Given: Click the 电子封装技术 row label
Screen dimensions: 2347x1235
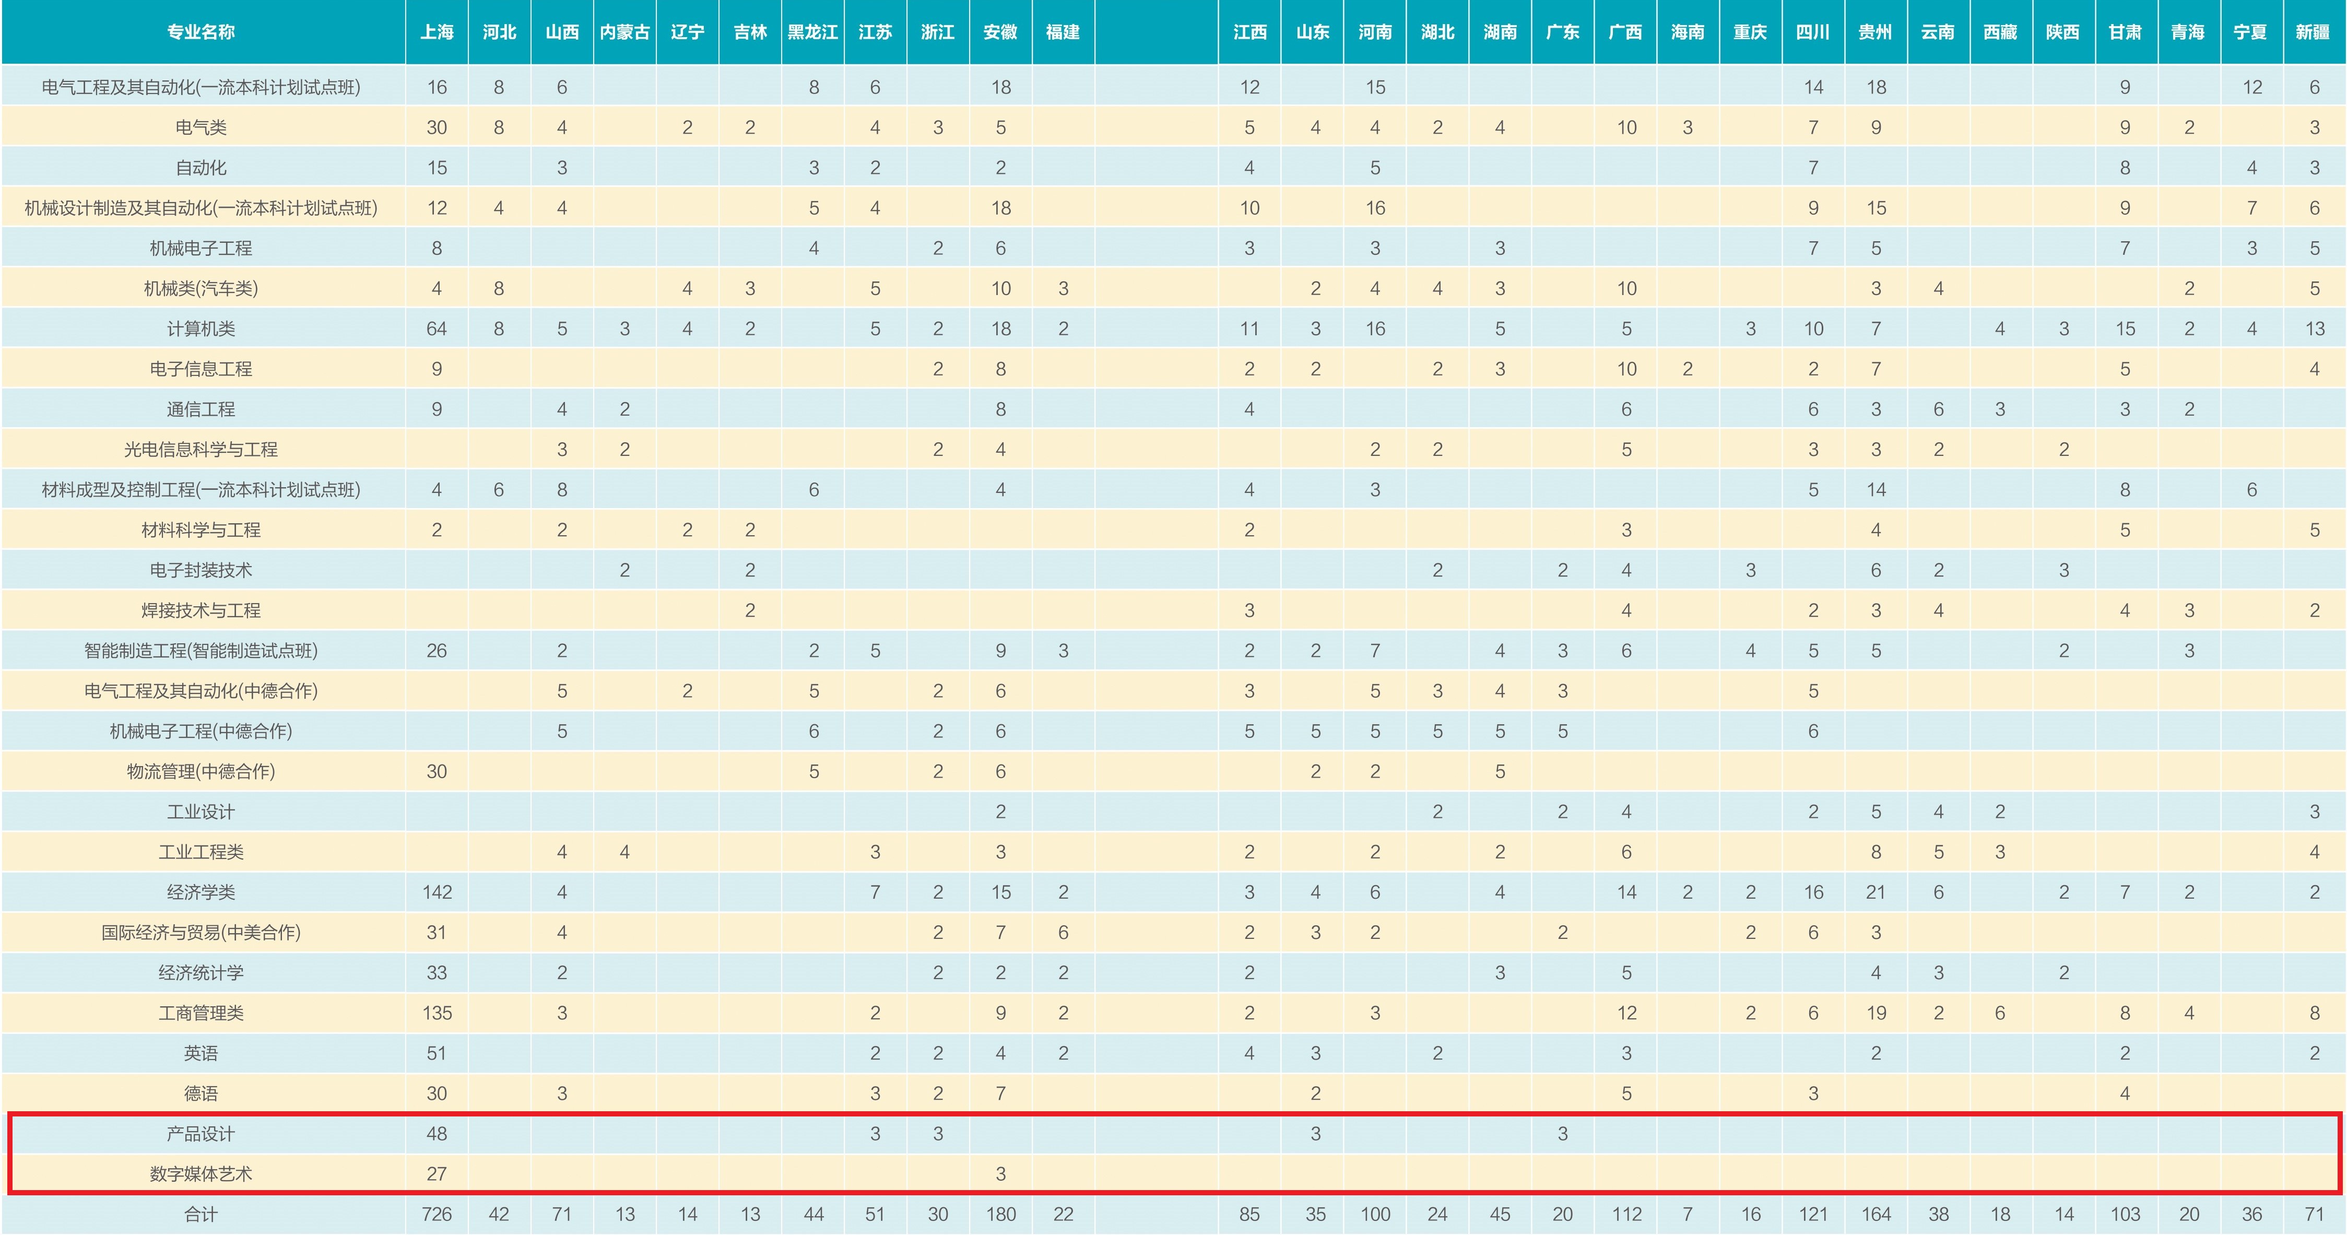Looking at the screenshot, I should tap(201, 571).
